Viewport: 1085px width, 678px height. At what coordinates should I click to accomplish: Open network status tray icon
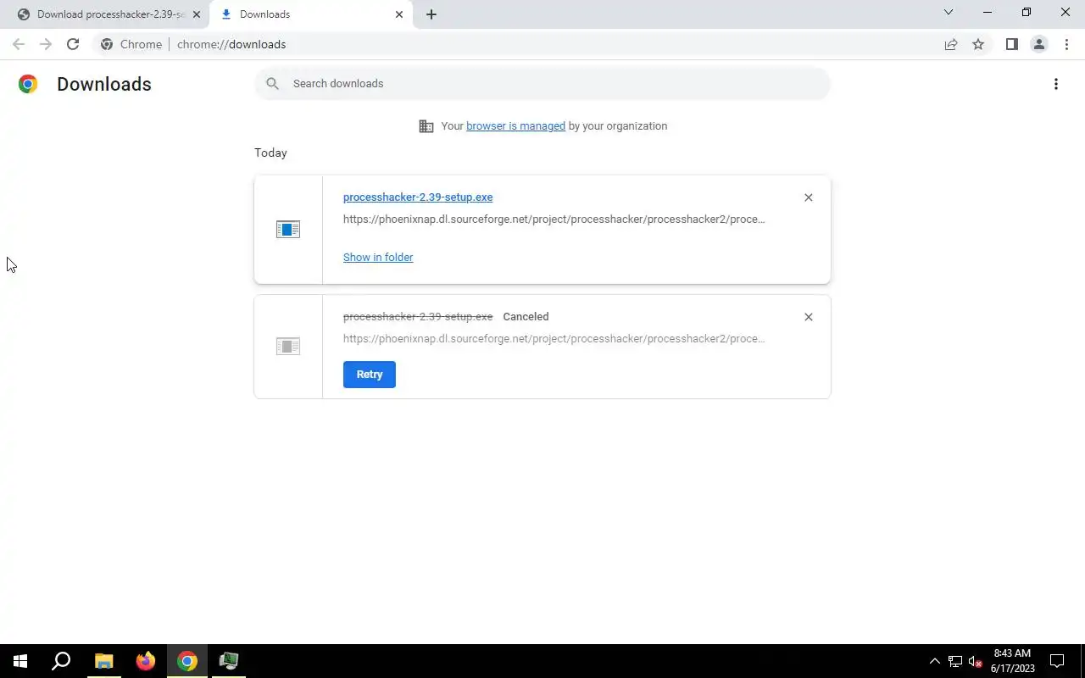pyautogui.click(x=955, y=661)
